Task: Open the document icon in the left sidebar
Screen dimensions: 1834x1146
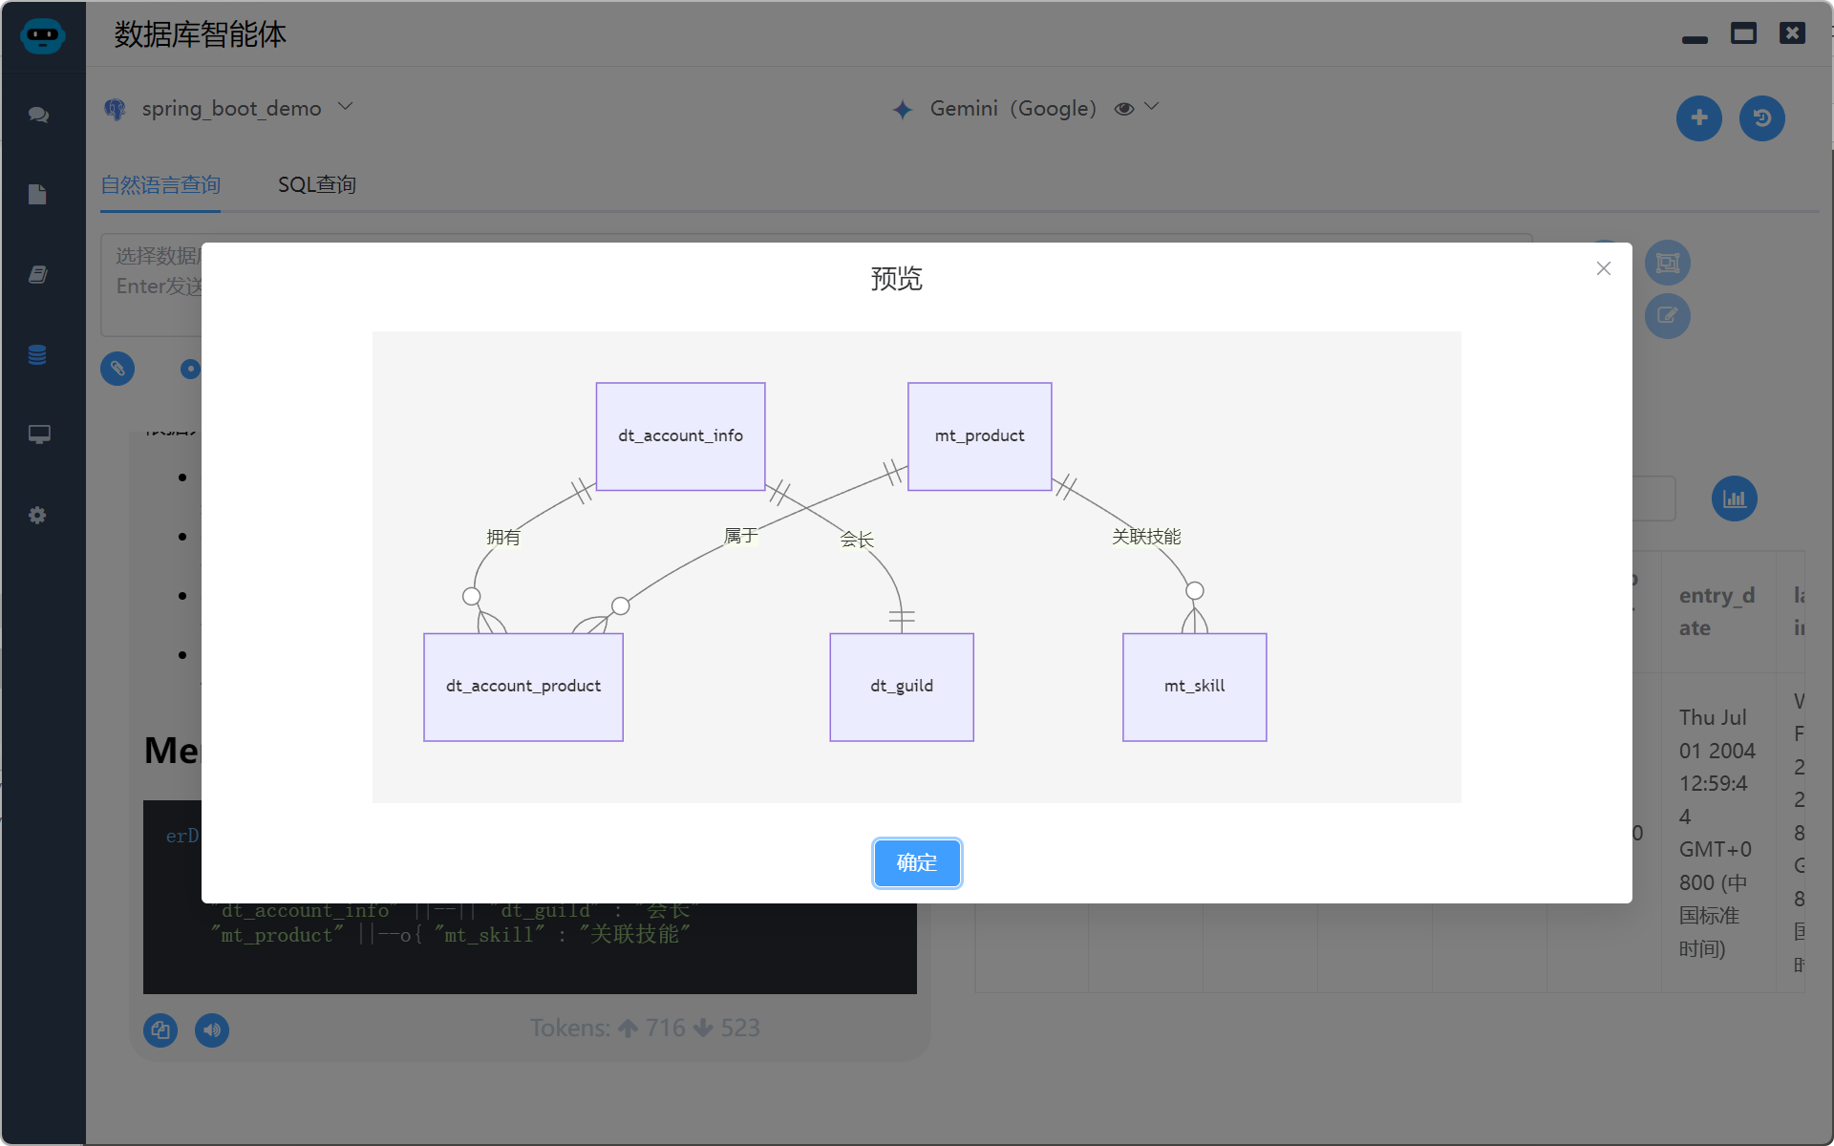Action: point(38,195)
